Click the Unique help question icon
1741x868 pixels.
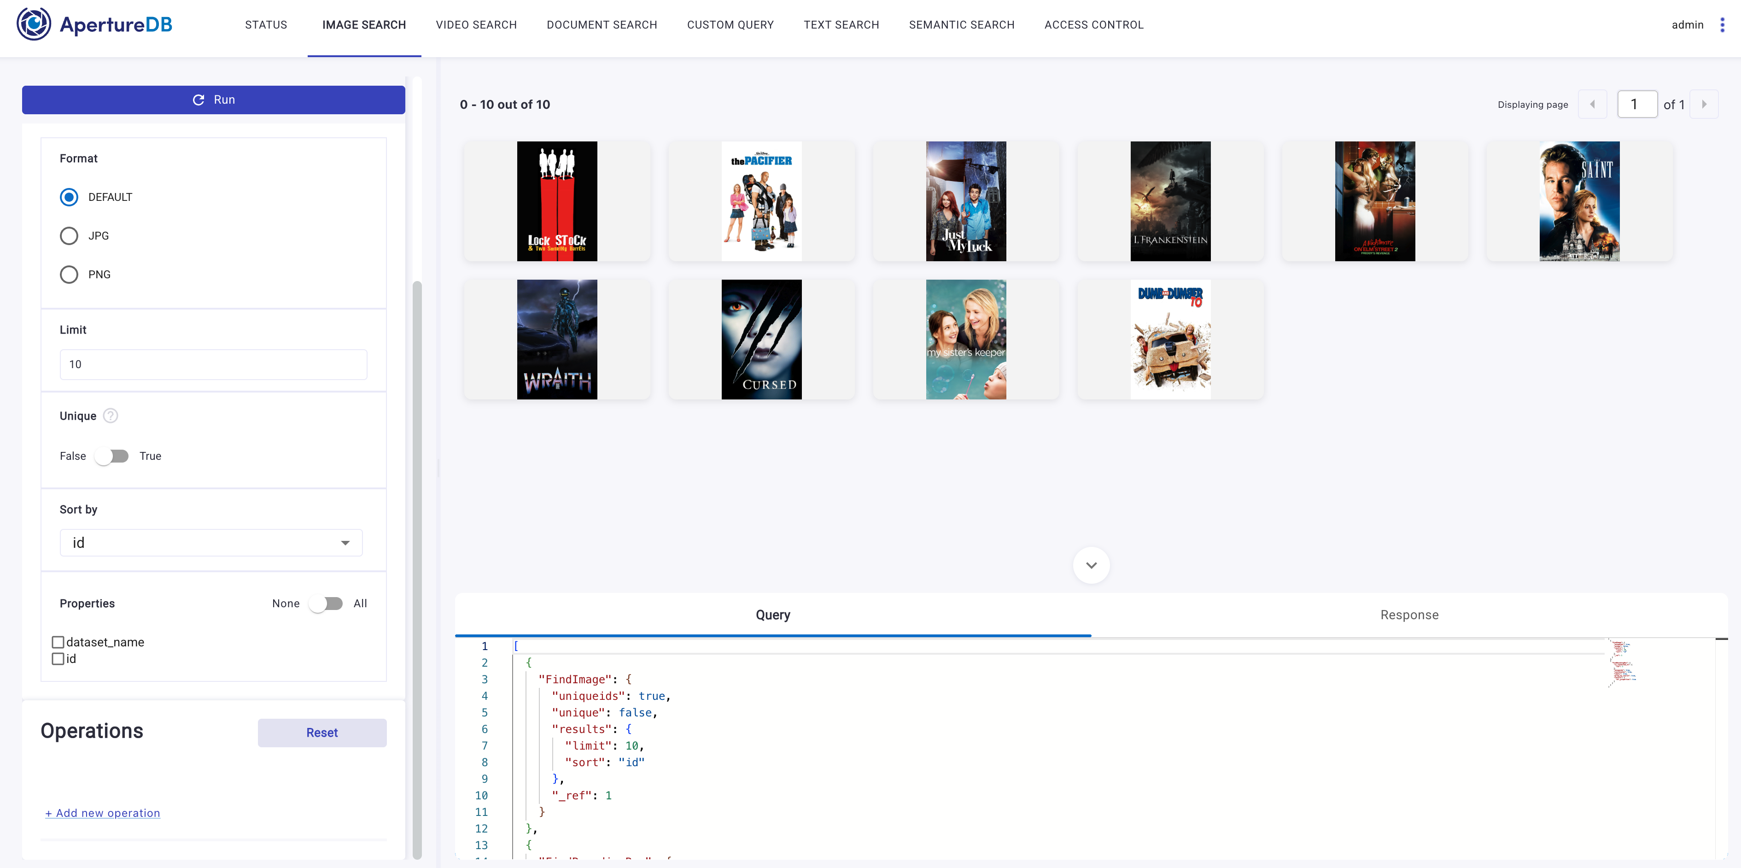(111, 416)
